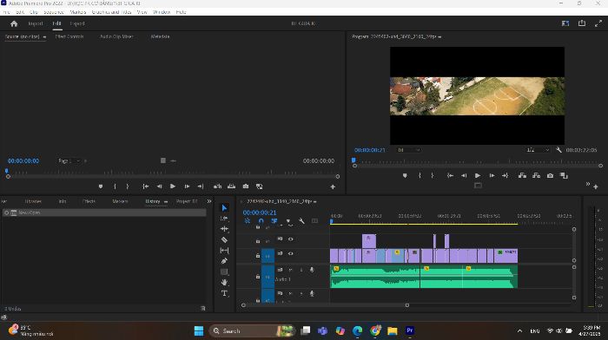Toggle insert sequences as nests option
The height and width of the screenshot is (340, 608).
pos(248,221)
